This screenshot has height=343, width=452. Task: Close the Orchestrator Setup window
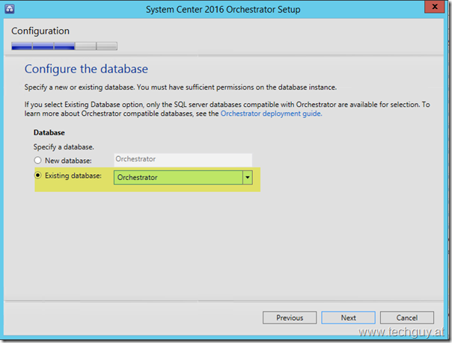point(435,7)
